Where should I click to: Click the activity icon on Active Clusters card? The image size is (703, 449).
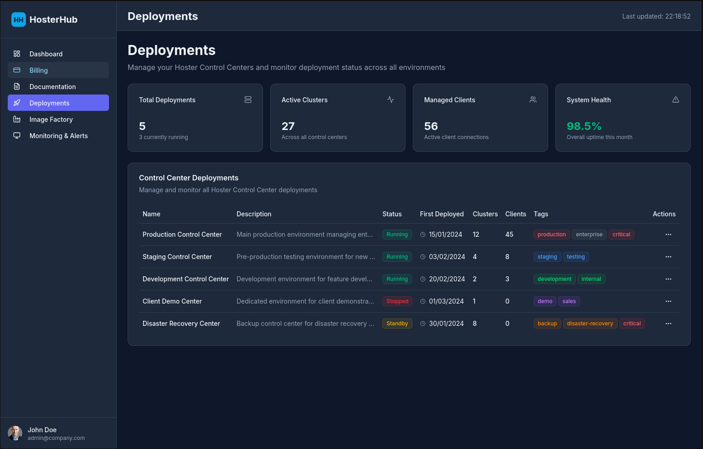click(391, 100)
